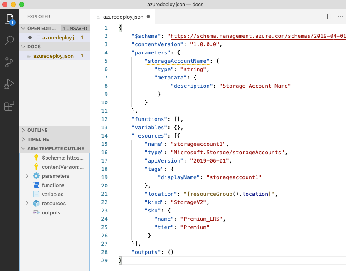Screen dimensions: 346x271
Task: Open the editor More Actions ellipsis
Action: [x=340, y=17]
